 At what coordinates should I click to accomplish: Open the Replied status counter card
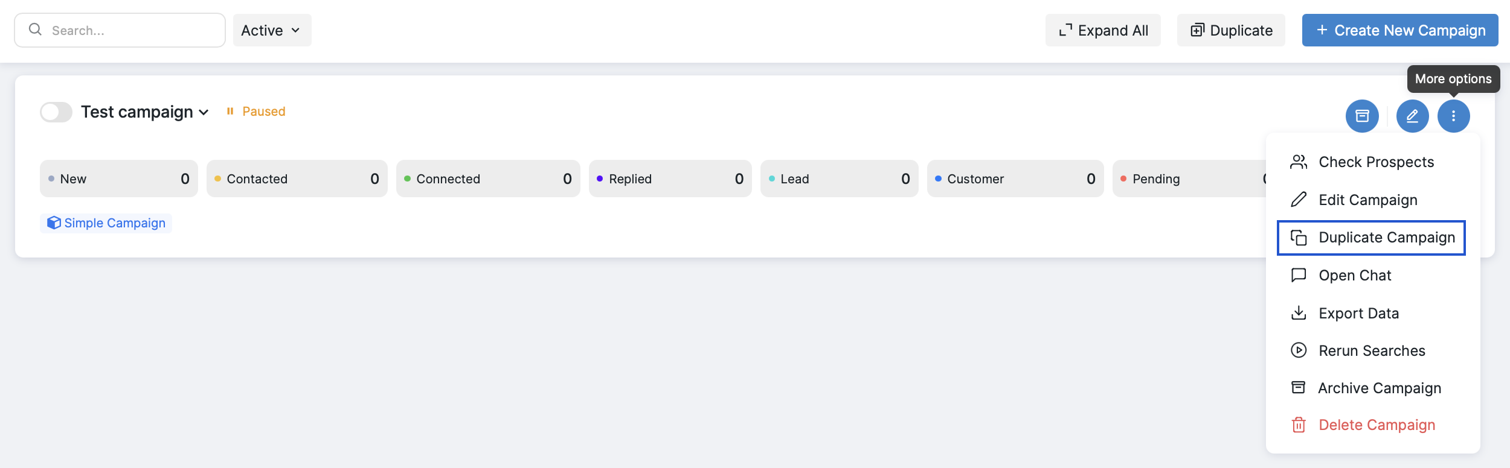670,179
